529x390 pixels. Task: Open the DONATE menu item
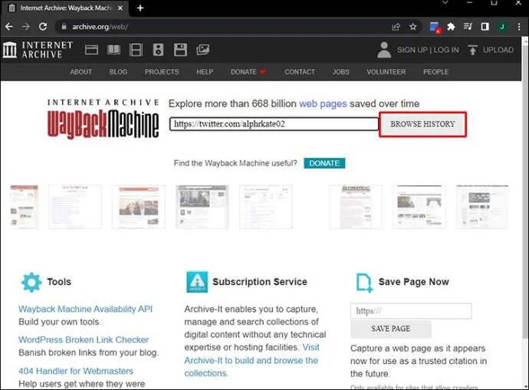(248, 72)
